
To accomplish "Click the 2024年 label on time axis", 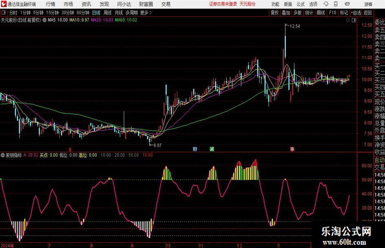I will [7, 246].
